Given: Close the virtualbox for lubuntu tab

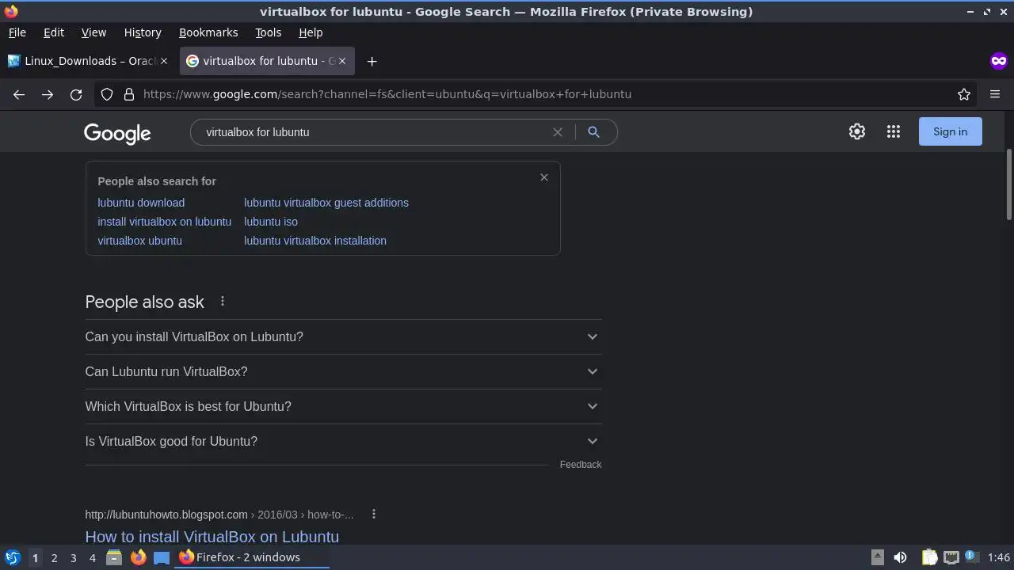Looking at the screenshot, I should pos(342,61).
